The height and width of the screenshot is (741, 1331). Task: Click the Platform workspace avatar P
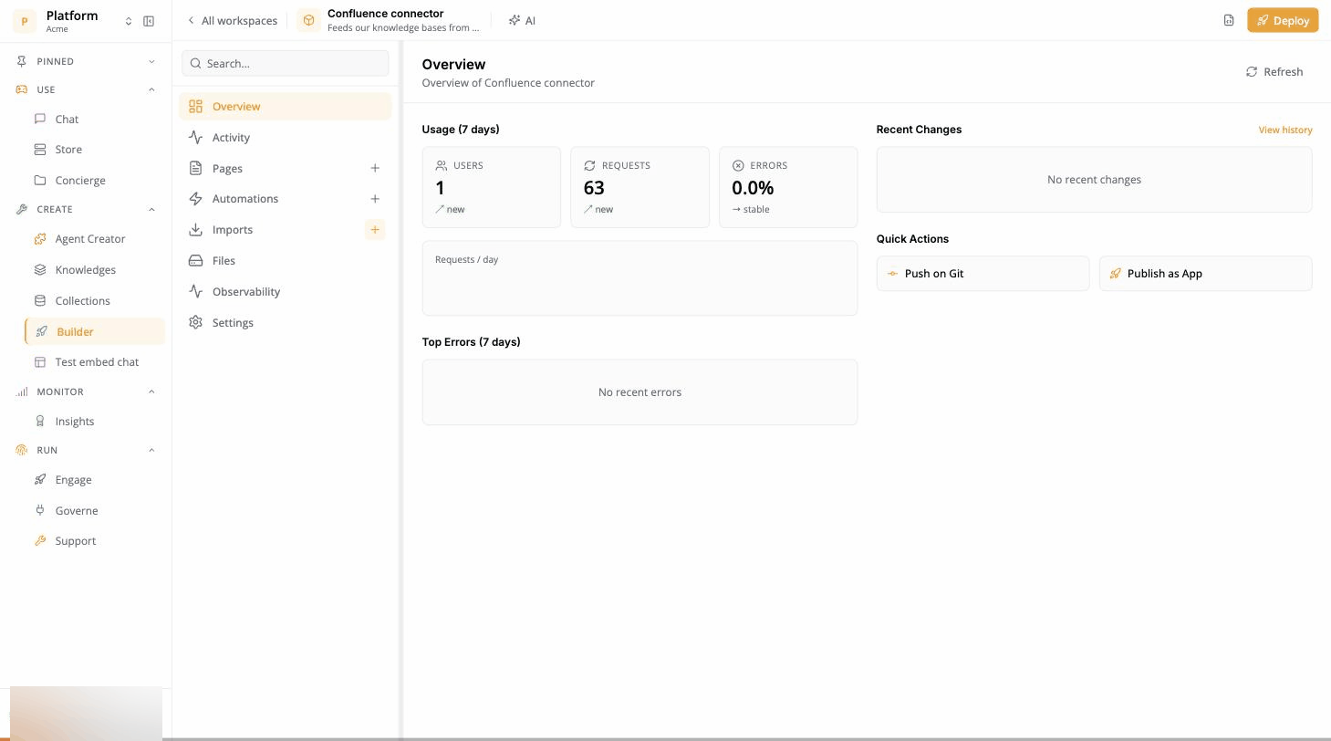coord(25,21)
